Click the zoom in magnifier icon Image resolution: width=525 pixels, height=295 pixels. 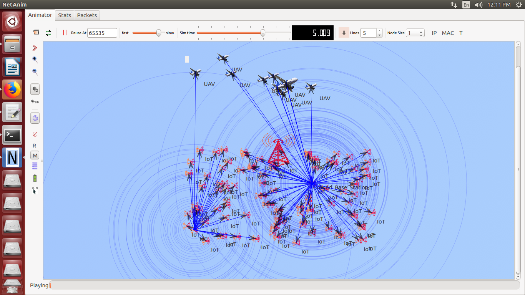click(x=35, y=60)
